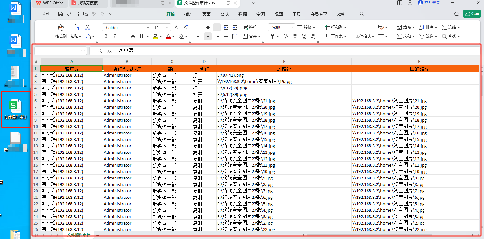
Task: Toggle Underline formatting
Action: click(124, 36)
